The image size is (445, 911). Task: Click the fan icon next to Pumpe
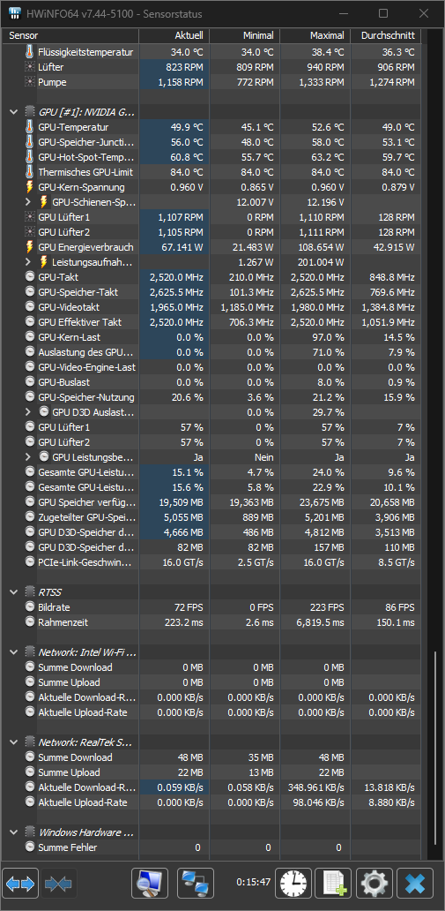(30, 82)
